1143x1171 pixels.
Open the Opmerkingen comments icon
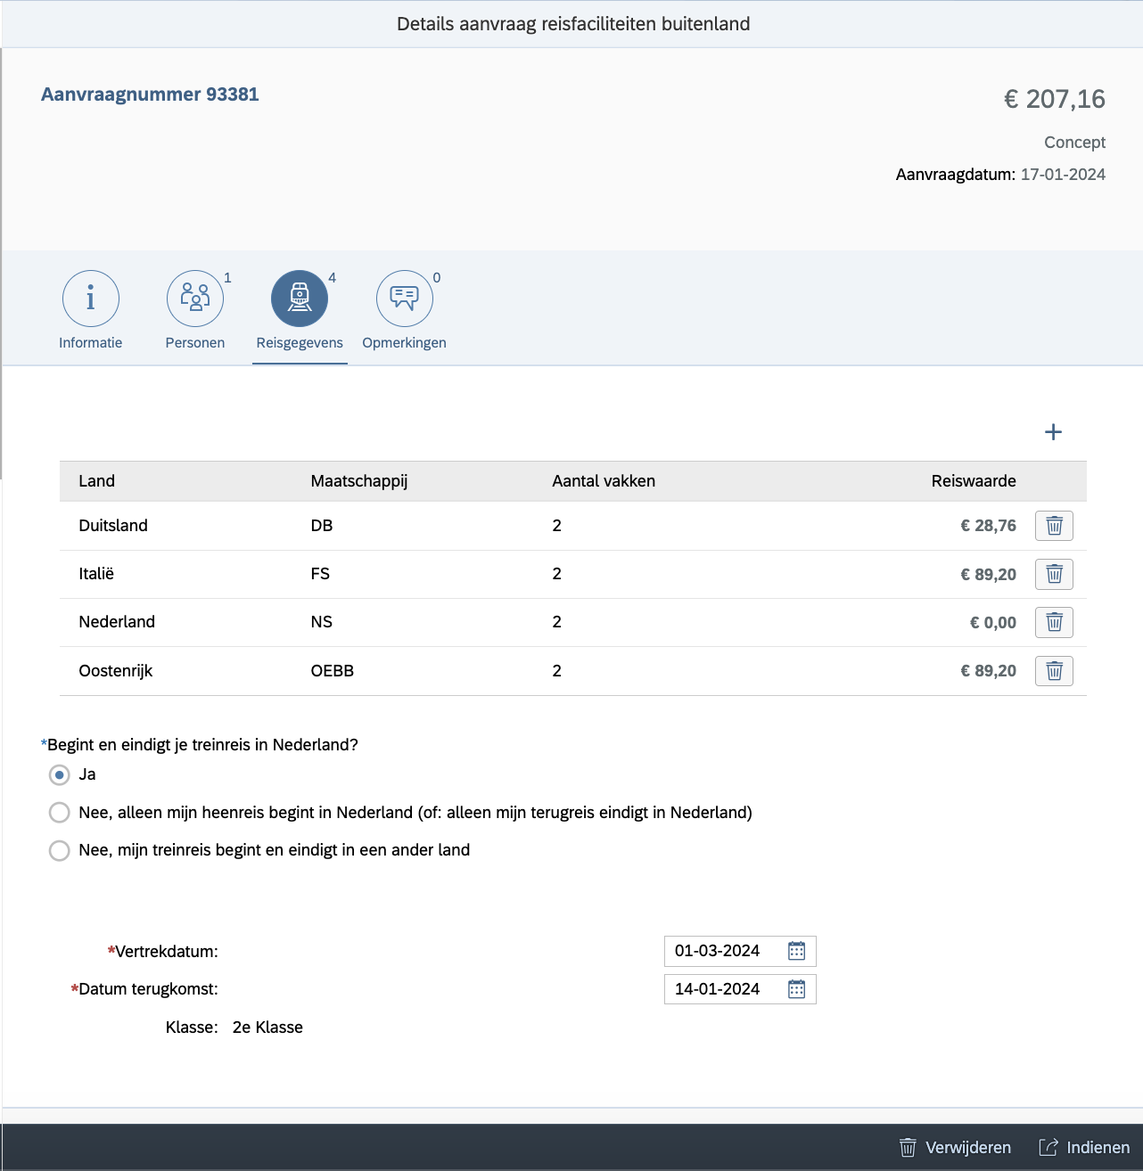[404, 299]
